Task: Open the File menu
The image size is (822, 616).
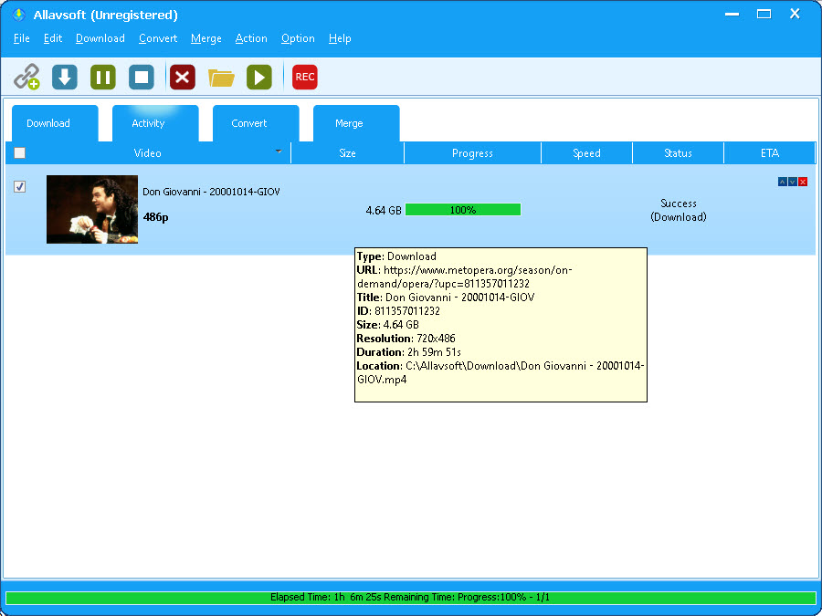Action: 22,38
